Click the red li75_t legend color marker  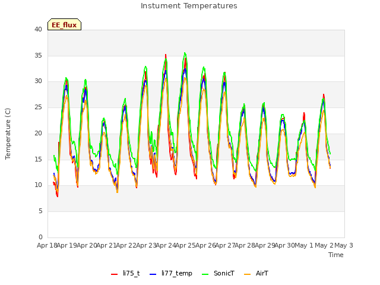(x=114, y=274)
